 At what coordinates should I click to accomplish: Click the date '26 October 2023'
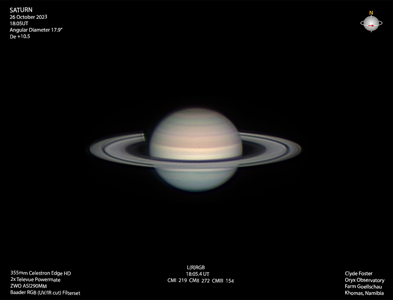28,17
